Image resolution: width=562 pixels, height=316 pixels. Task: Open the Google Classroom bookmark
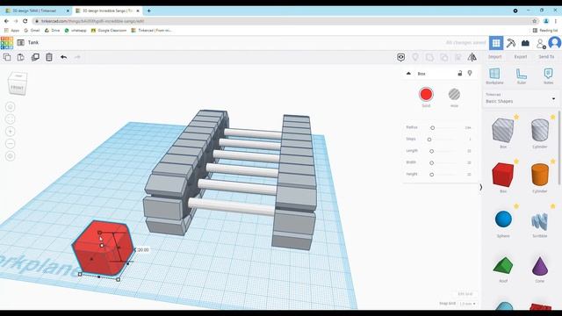[109, 31]
